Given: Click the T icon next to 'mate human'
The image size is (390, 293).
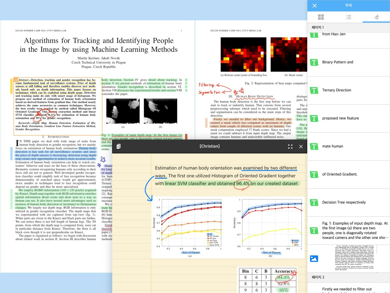Looking at the screenshot, I should point(314,146).
